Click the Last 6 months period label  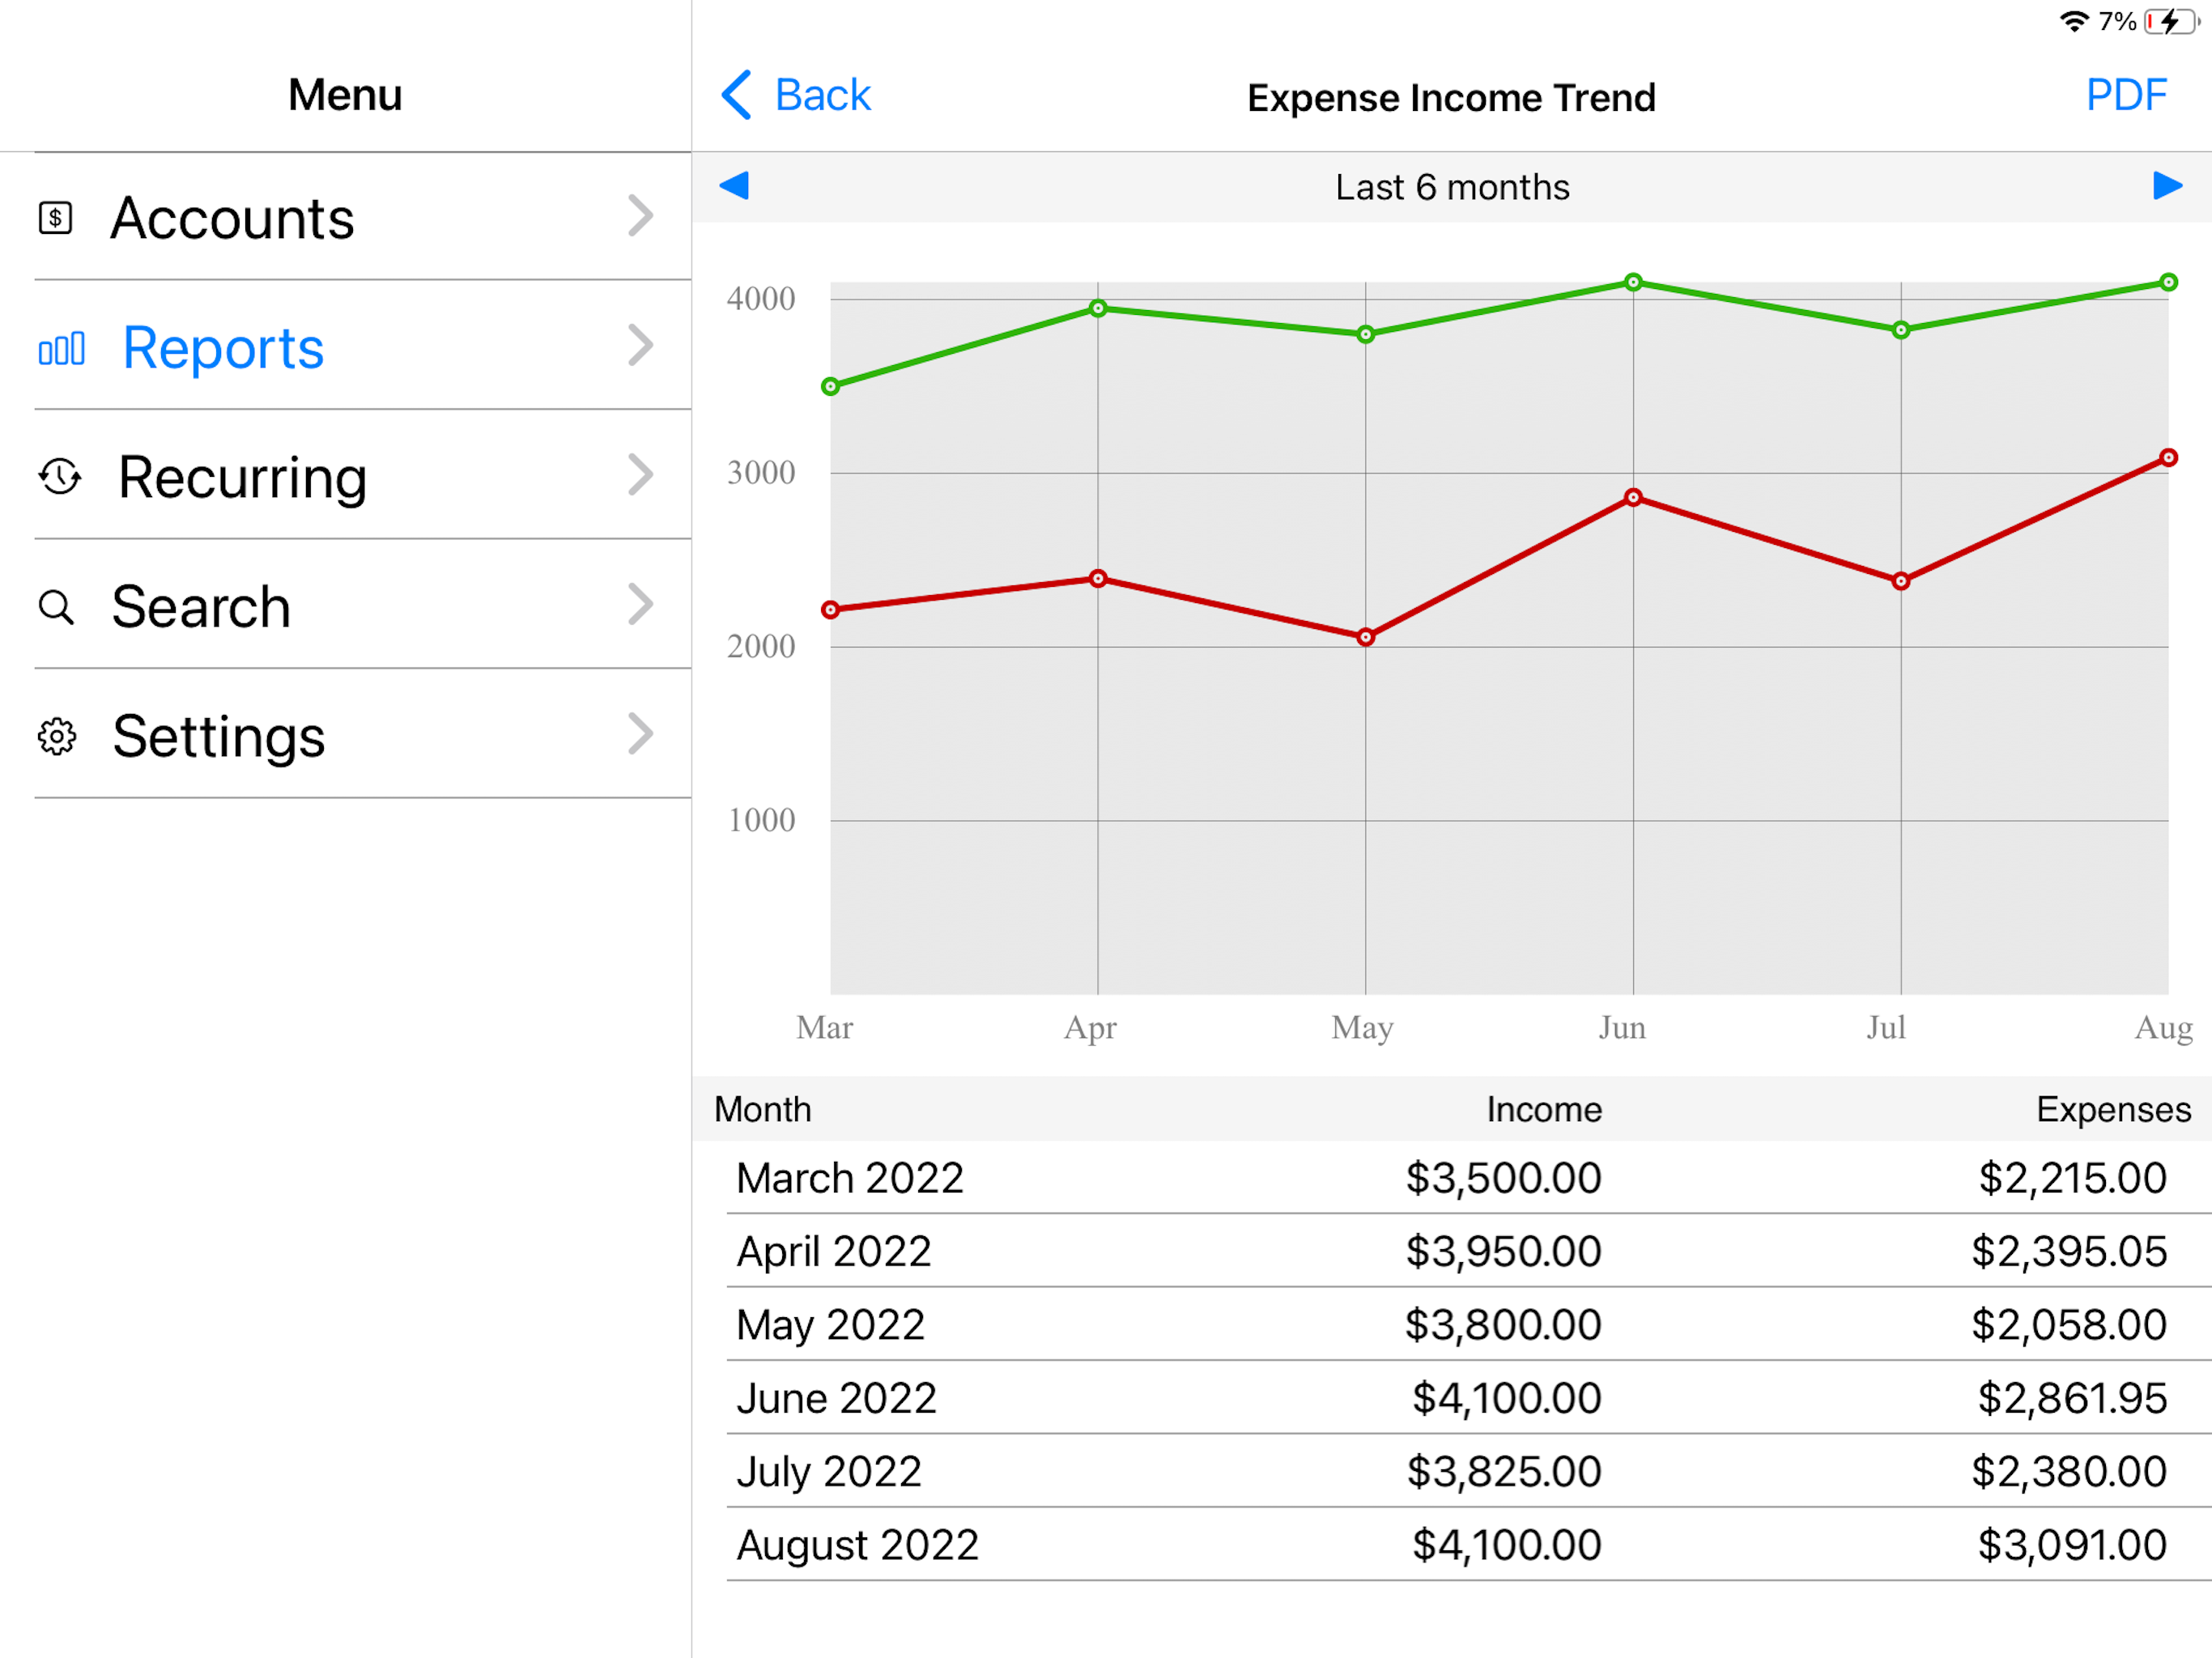[x=1452, y=187]
